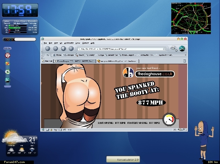Click the digital clock widget
This screenshot has height=164, width=220.
(x=20, y=10)
